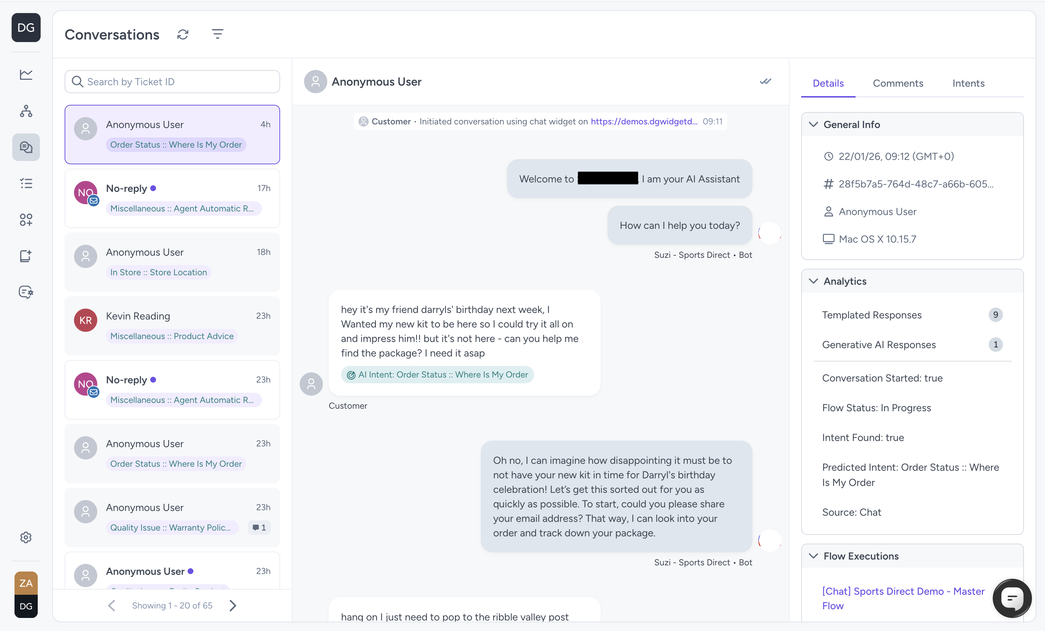Open the settings gear in sidebar
The image size is (1045, 631).
coord(26,537)
